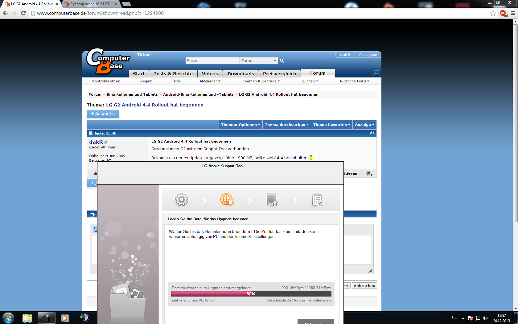Click the DE language indicator
The width and height of the screenshot is (518, 324).
(454, 317)
